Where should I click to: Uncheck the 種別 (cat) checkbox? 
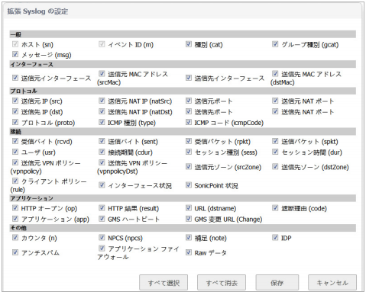coord(189,44)
